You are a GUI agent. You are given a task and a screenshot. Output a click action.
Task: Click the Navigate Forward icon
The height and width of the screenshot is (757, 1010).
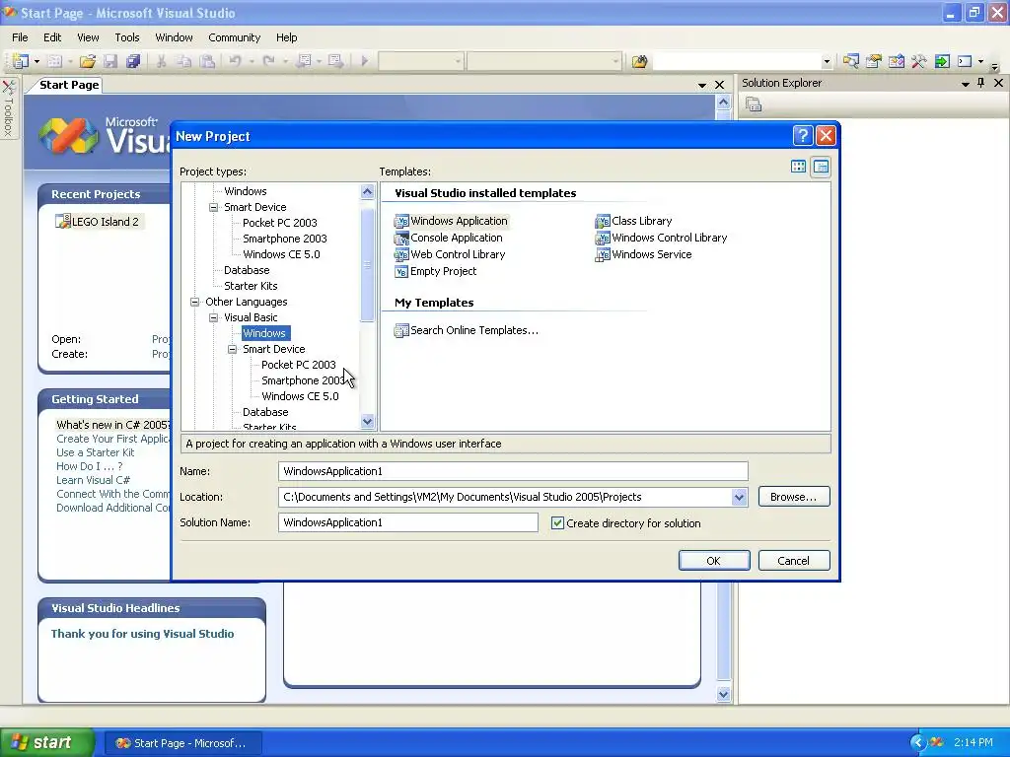[335, 61]
